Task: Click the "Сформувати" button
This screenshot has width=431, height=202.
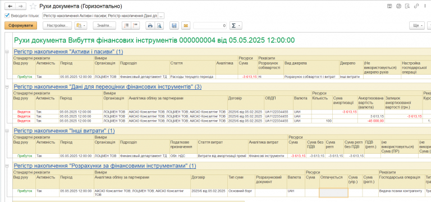Action: click(21, 26)
